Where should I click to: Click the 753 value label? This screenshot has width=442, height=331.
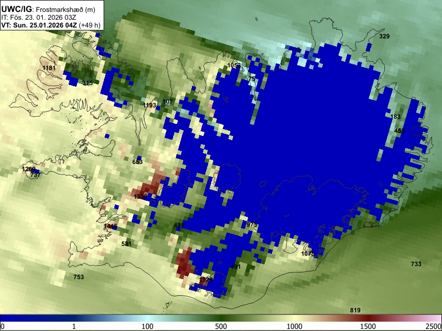click(79, 277)
